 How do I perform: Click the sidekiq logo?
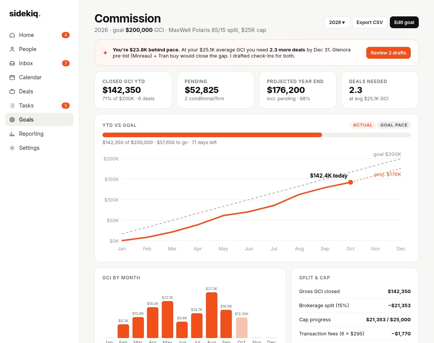click(x=25, y=14)
